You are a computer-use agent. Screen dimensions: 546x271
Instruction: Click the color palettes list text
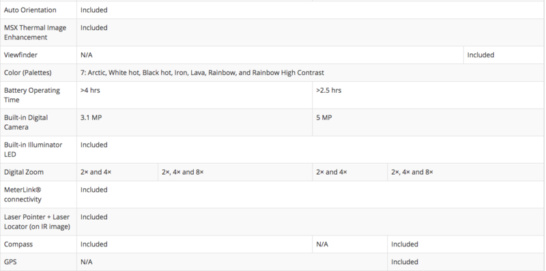click(x=202, y=73)
